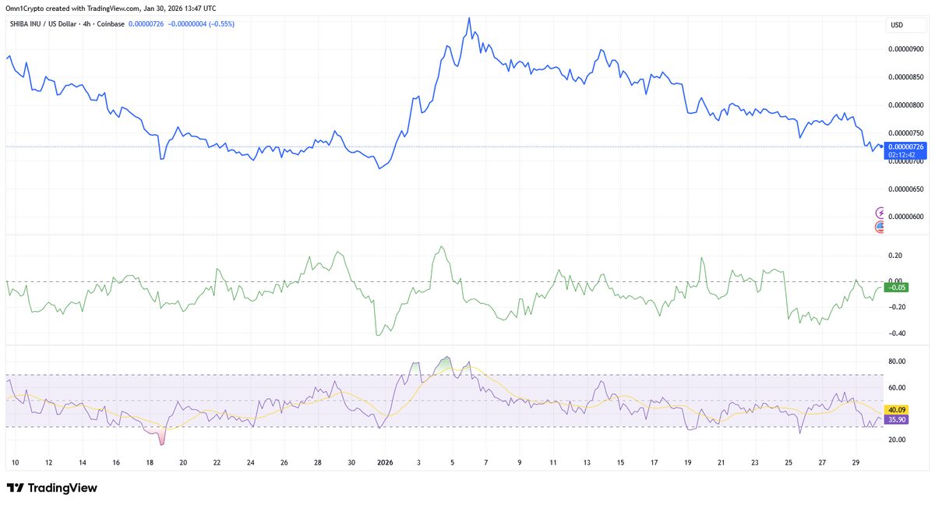Click the orange 40.09 stochastic value label
This screenshot has width=935, height=505.
(898, 407)
